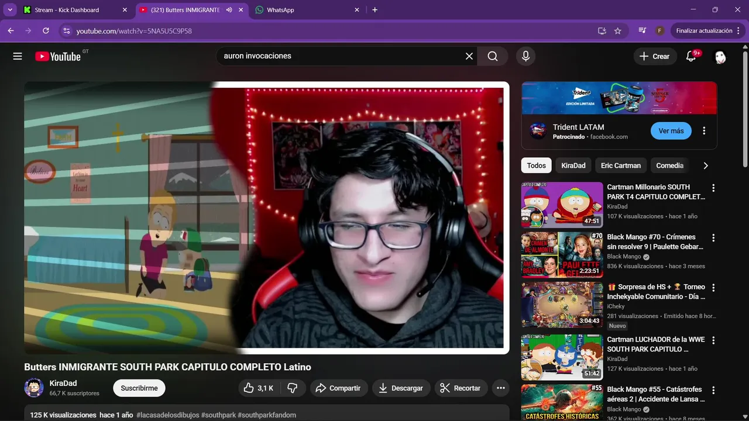Open Chrome tab search dropdown

click(x=10, y=10)
